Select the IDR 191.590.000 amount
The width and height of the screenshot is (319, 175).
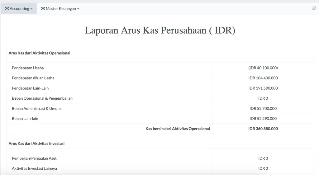click(263, 88)
